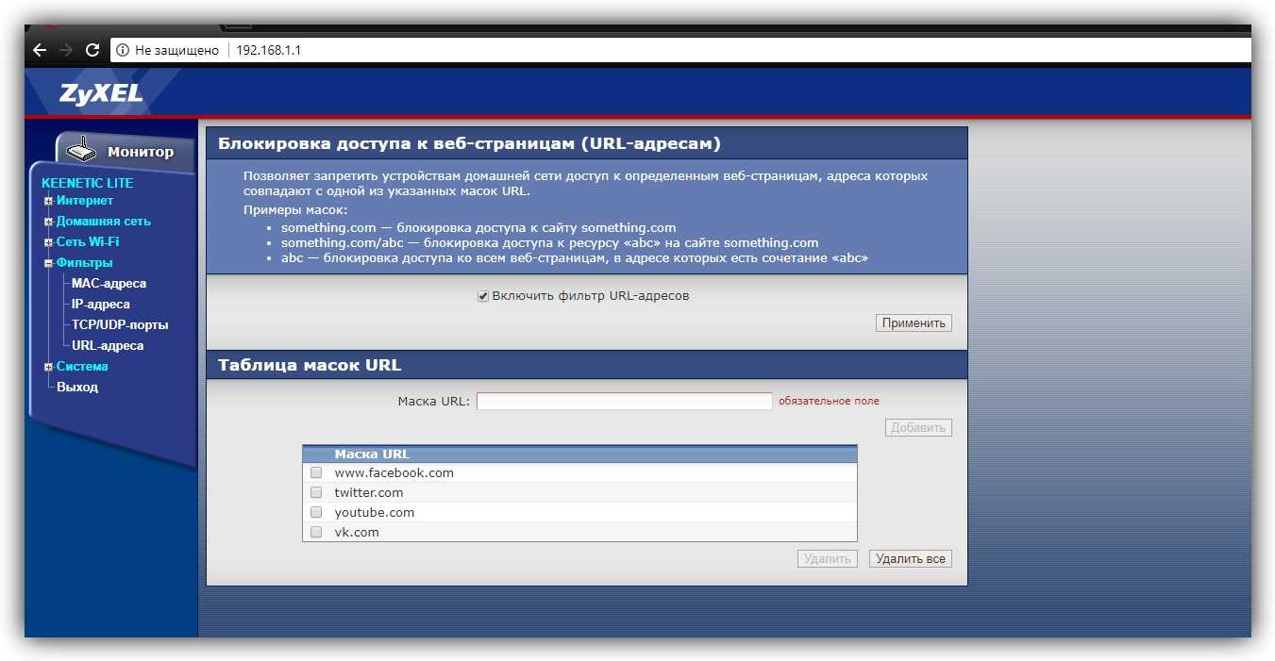The height and width of the screenshot is (661, 1275).
Task: Click the Удалить все button
Action: 910,559
